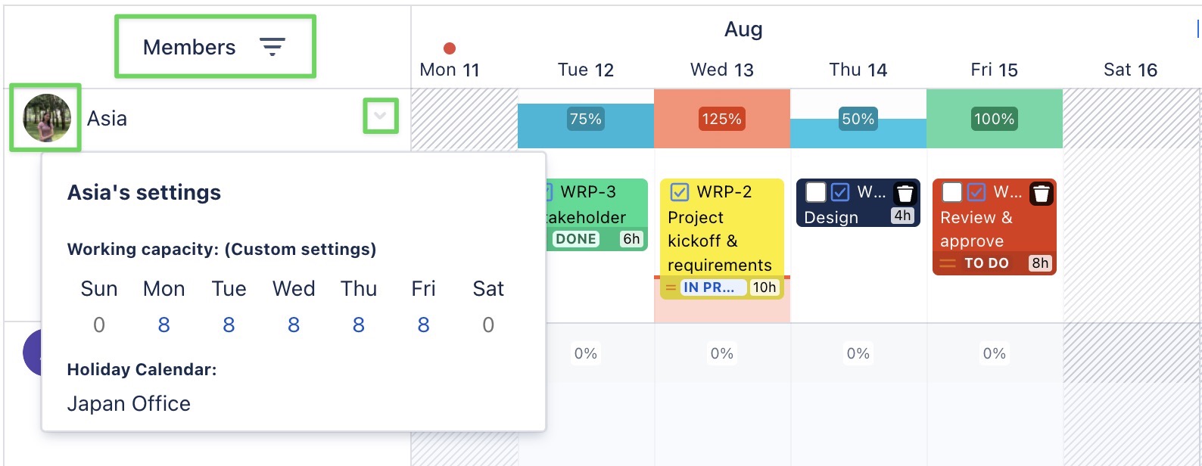Check the empty checkbox on Review & approve card
This screenshot has width=1202, height=466.
tap(951, 193)
